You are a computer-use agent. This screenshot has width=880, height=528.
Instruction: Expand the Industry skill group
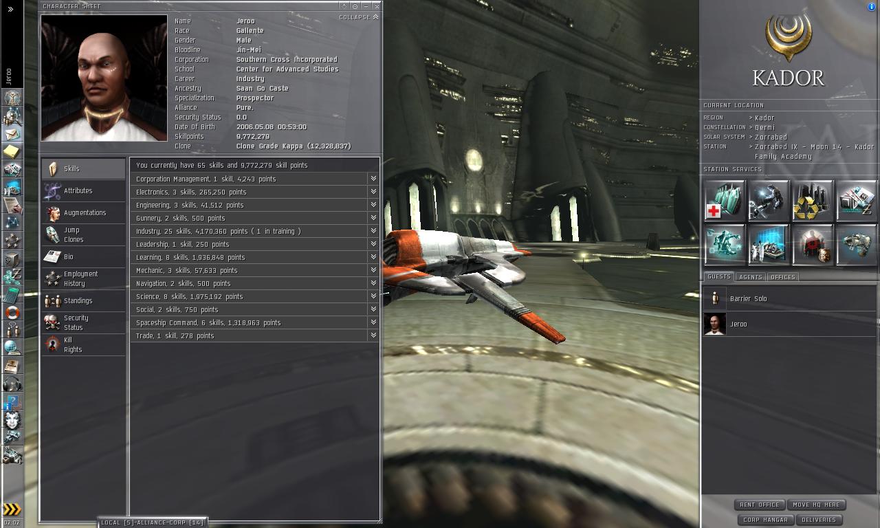click(373, 231)
